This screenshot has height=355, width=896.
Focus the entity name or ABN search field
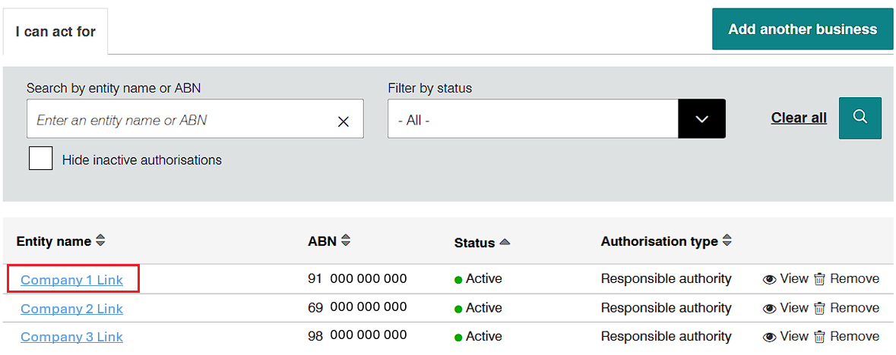click(179, 120)
